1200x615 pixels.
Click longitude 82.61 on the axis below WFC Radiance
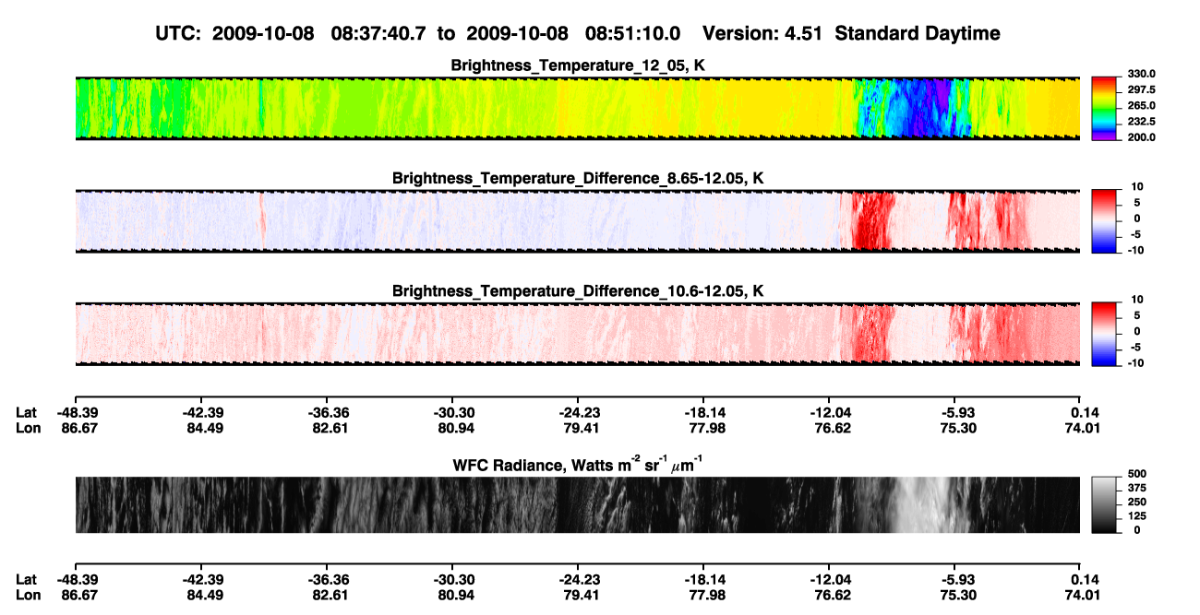click(329, 596)
